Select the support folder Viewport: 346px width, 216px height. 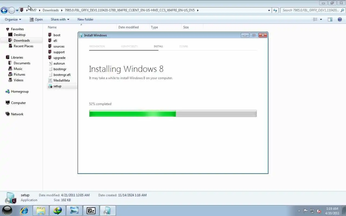pos(59,52)
